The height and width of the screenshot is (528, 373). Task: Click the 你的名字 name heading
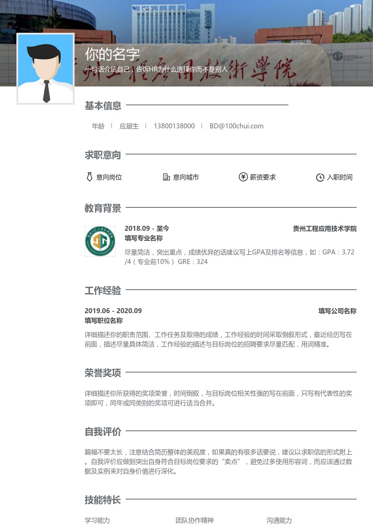112,54
